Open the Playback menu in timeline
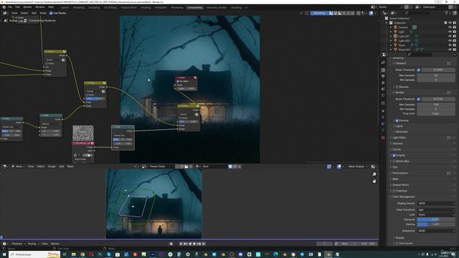The width and height of the screenshot is (459, 258). coord(17,244)
